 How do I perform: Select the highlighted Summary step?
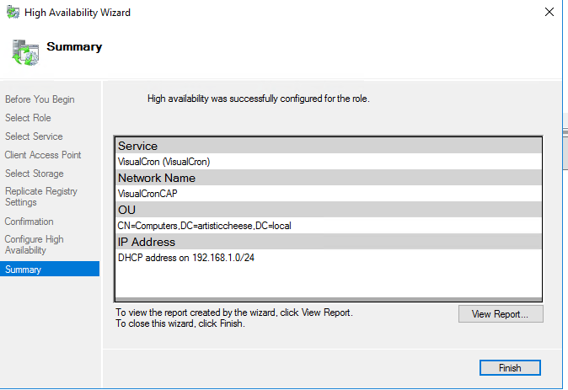point(23,270)
